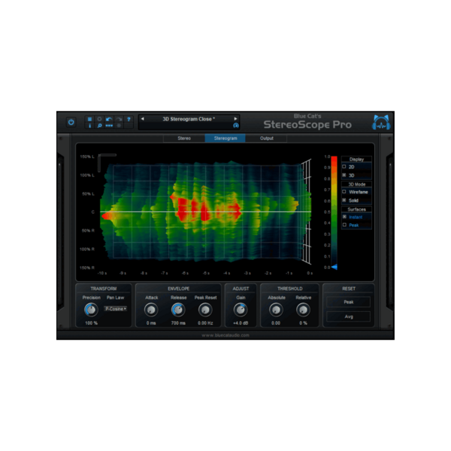Open the zoom magnifier icon
The width and height of the screenshot is (451, 451).
click(x=99, y=126)
